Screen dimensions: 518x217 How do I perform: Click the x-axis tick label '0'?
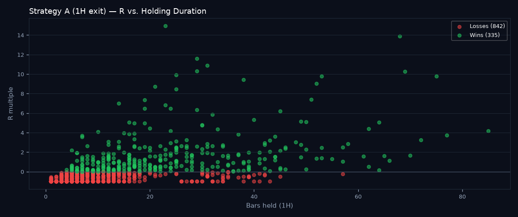(x=46, y=196)
